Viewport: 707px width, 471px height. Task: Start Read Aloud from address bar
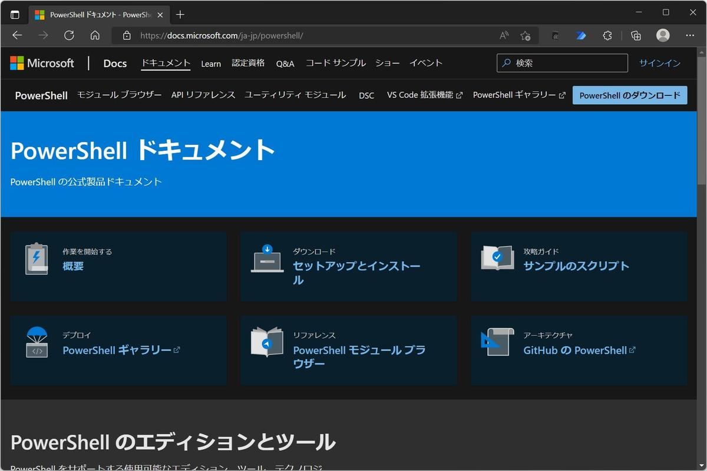tap(504, 35)
